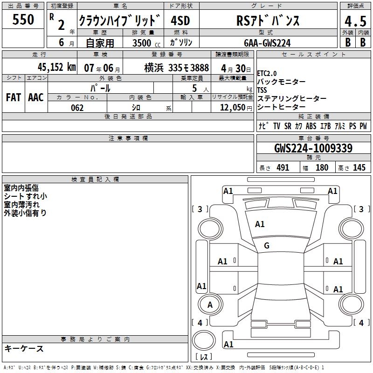Click the recycle deposit 12,050円
373x373 pixels.
click(x=236, y=108)
